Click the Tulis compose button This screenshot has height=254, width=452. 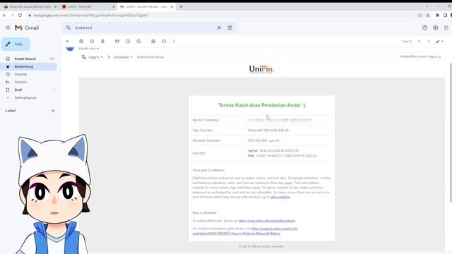(16, 44)
